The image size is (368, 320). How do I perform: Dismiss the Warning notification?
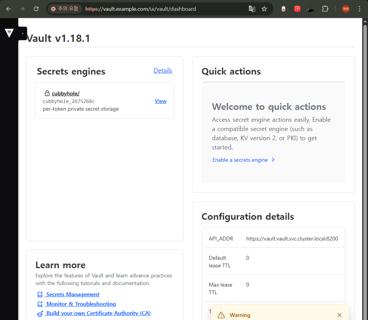[x=339, y=315]
